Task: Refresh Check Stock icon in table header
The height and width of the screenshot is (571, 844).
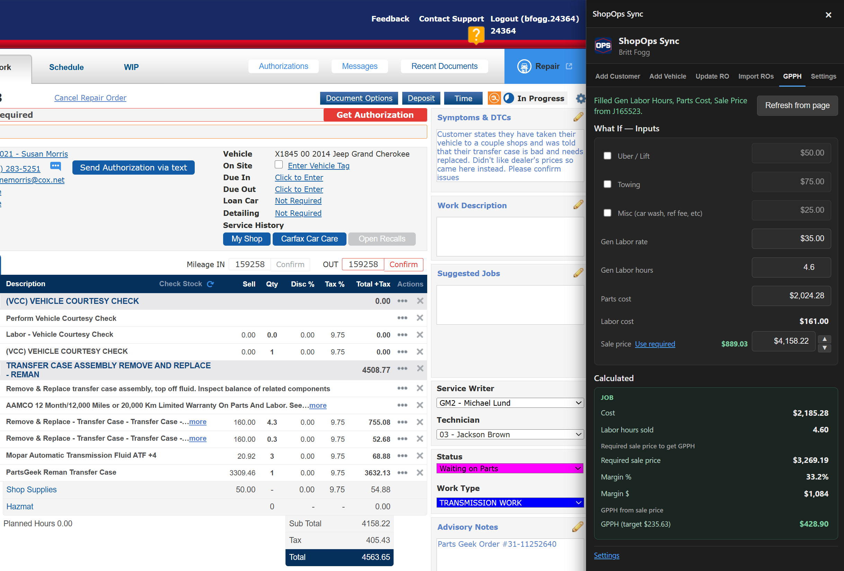Action: point(210,284)
